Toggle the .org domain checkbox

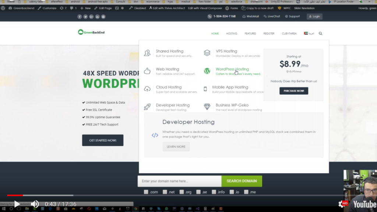click(182, 192)
